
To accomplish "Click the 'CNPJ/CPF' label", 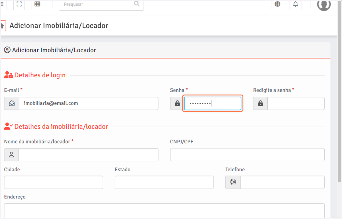I will coord(182,141).
